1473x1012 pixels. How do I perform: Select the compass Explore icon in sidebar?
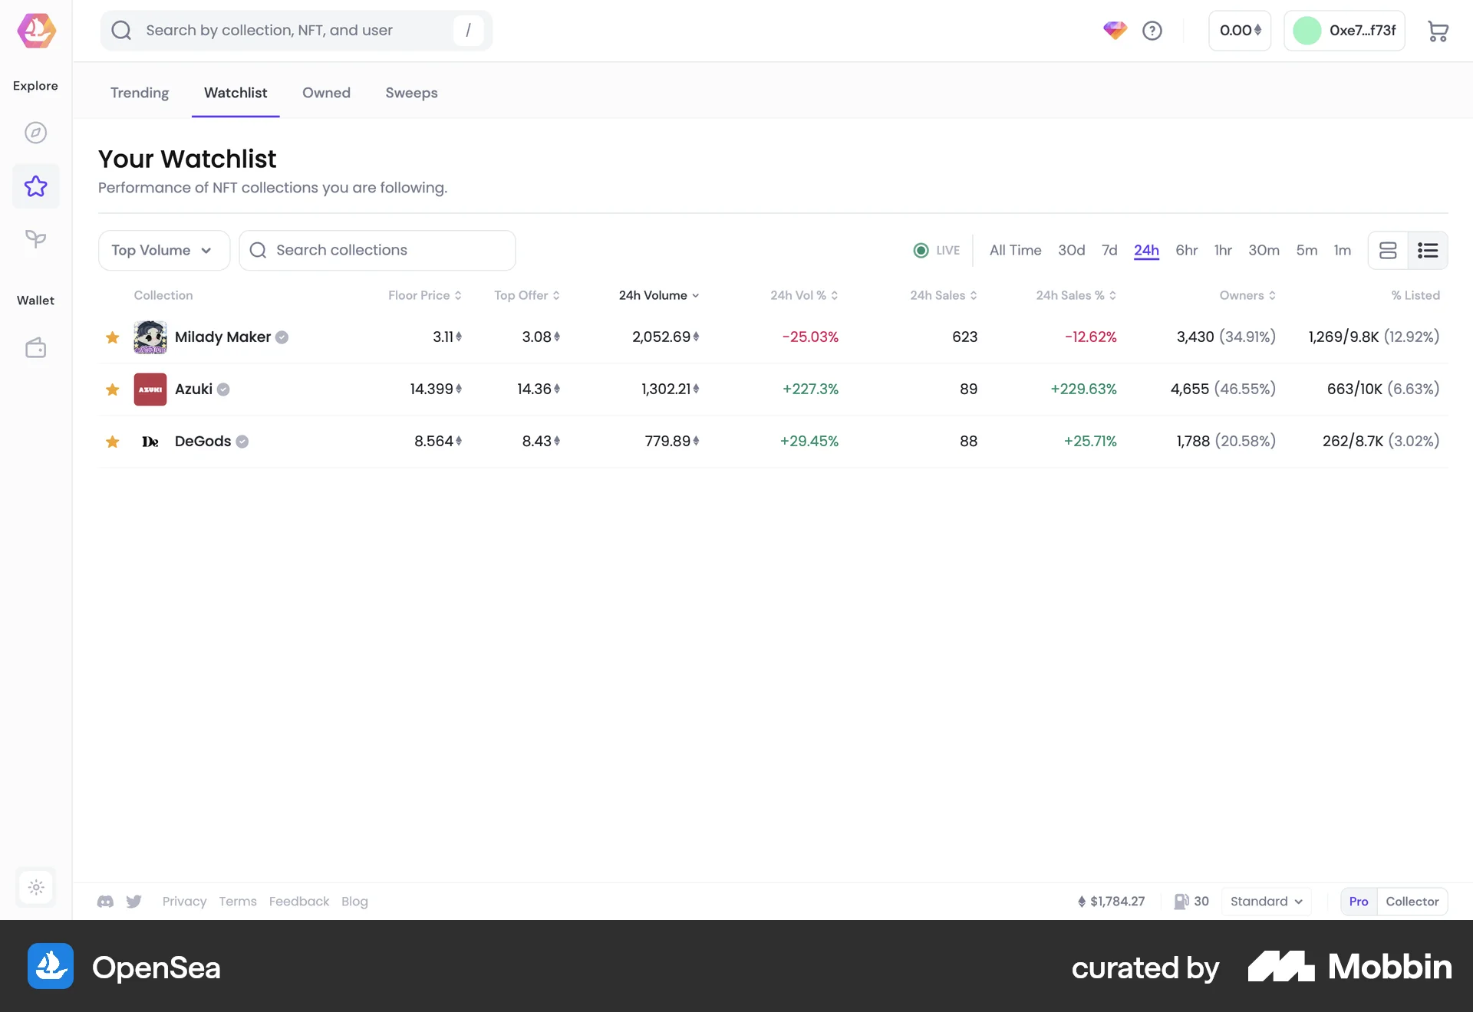(x=35, y=132)
